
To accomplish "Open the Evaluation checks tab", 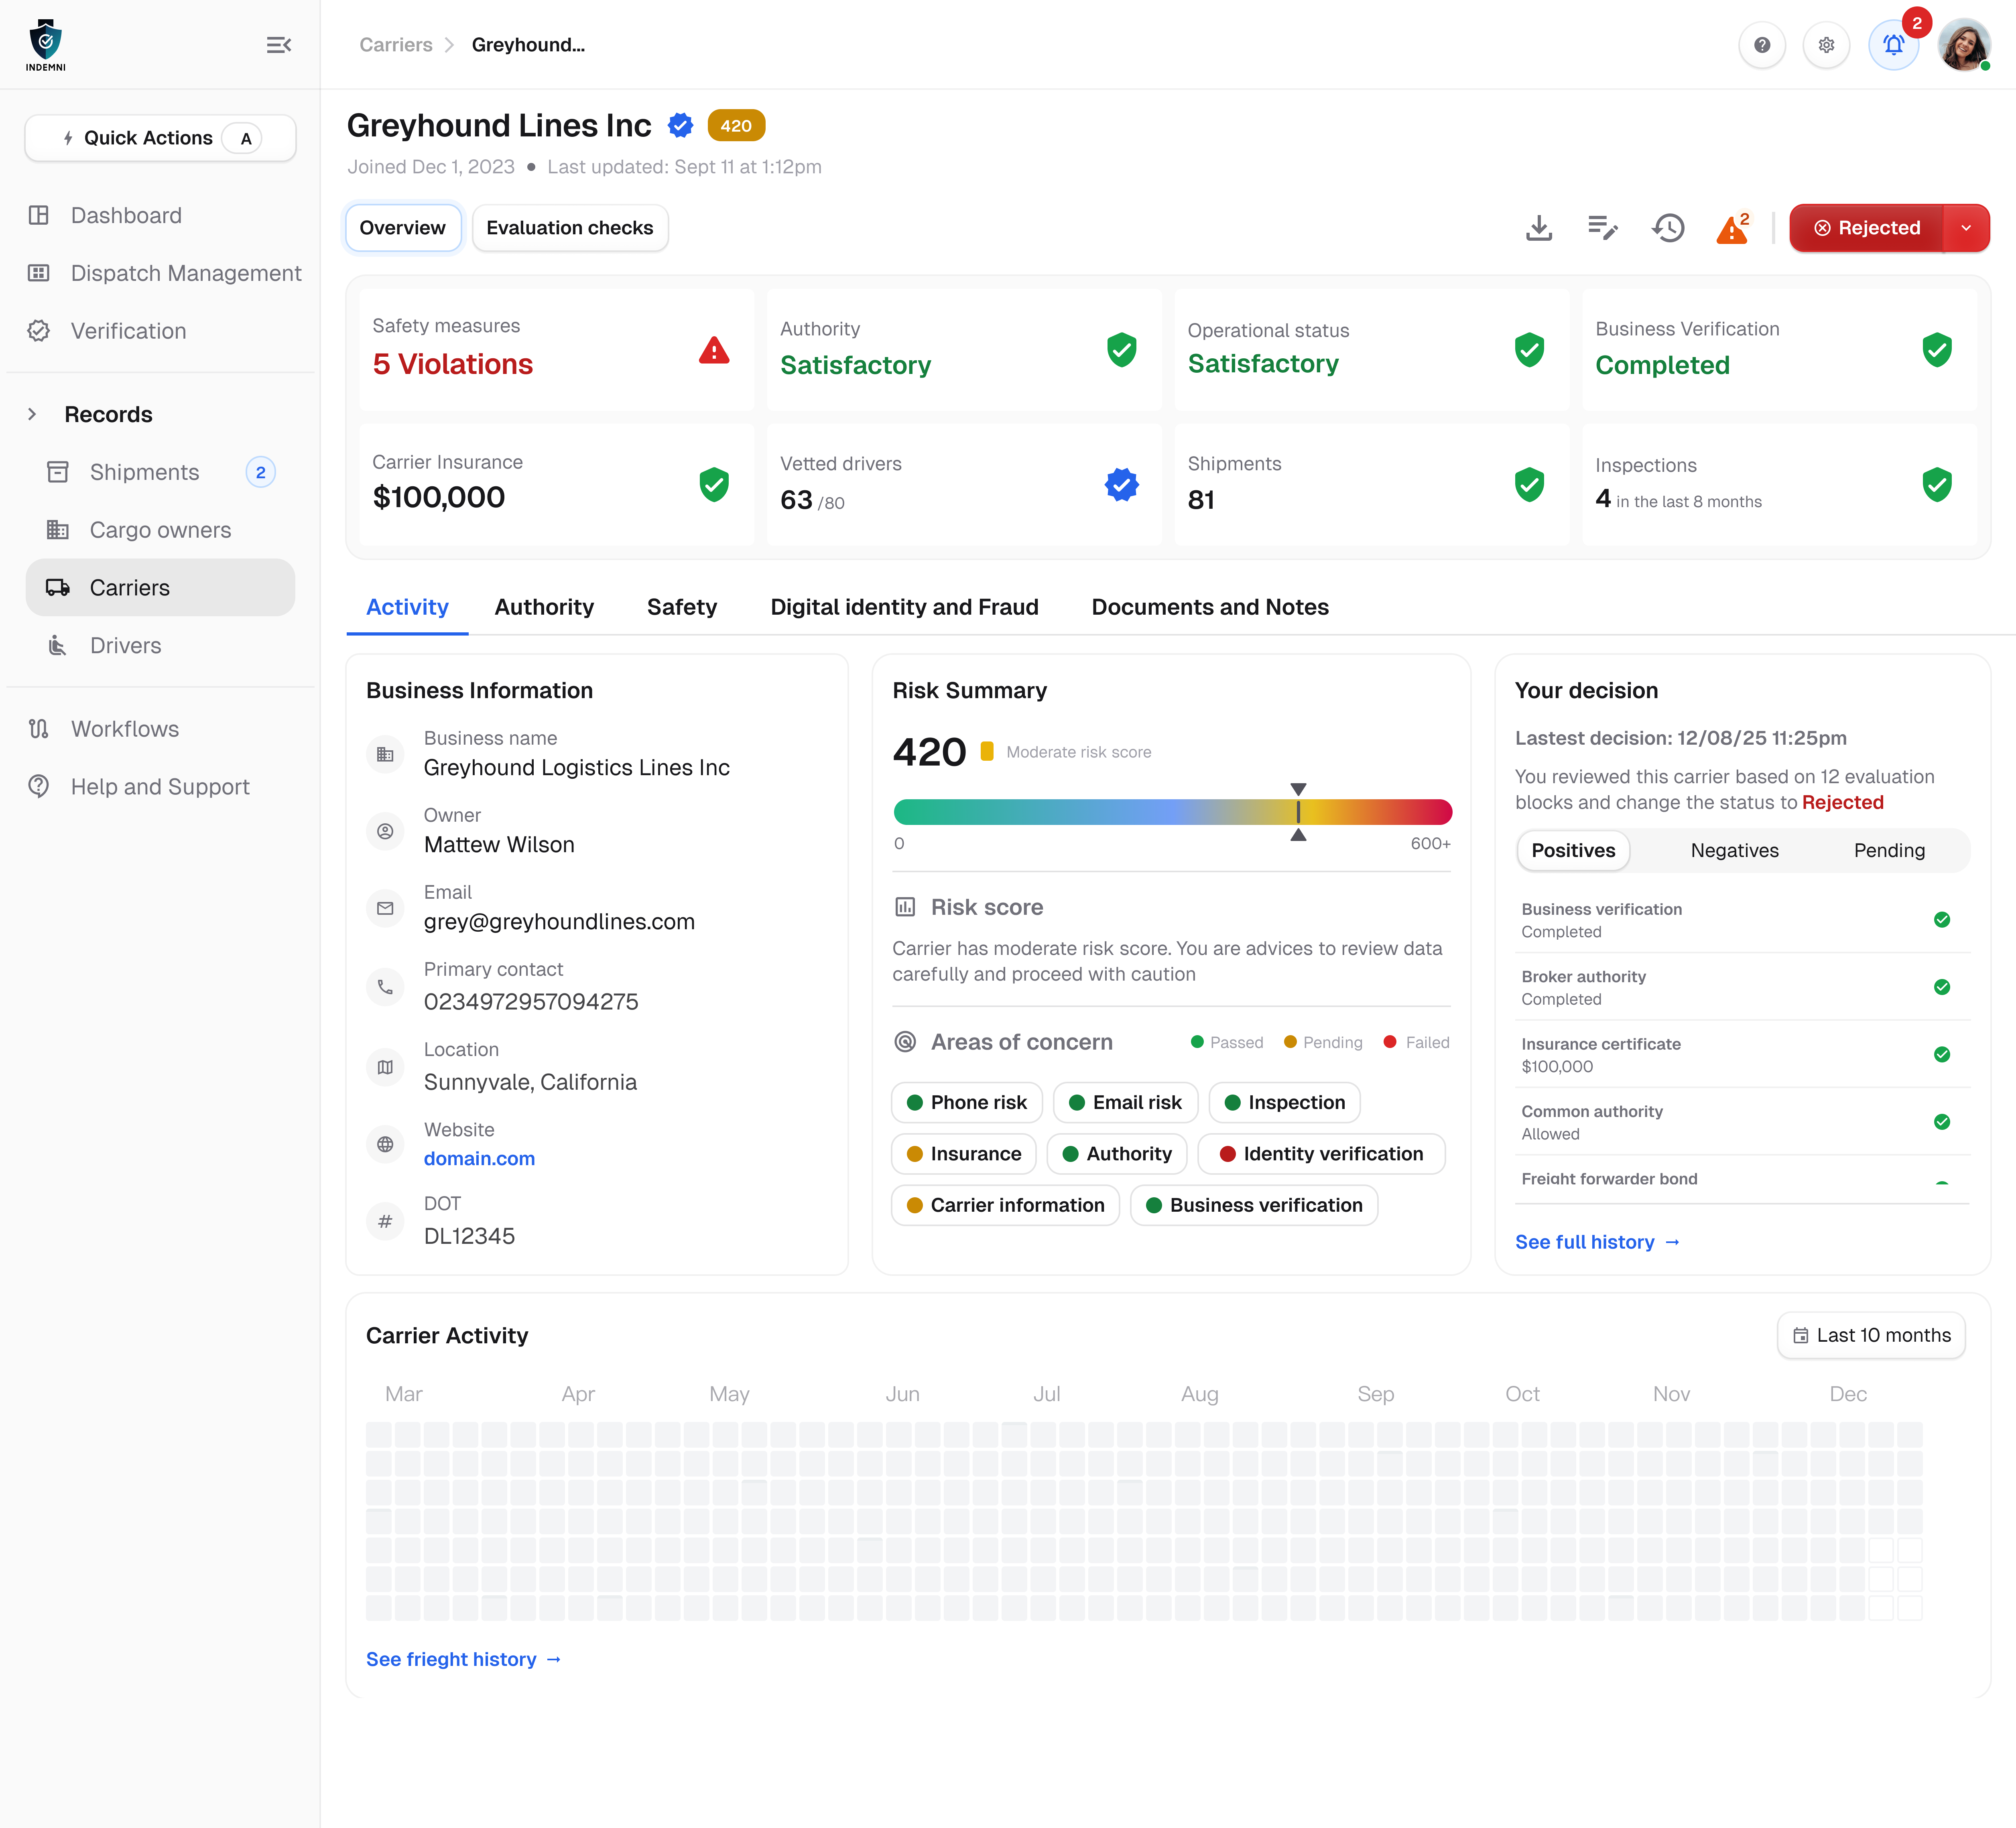I will coord(569,228).
